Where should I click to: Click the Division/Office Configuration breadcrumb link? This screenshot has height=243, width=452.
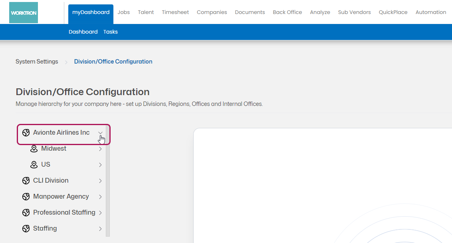coord(113,62)
